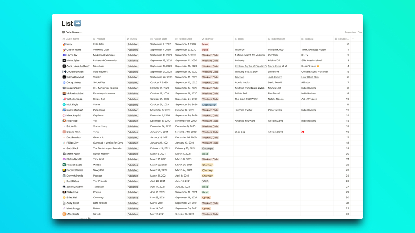The width and height of the screenshot is (415, 233).
Task: Click the icon next to Sabba Keynejad
Action: click(x=64, y=77)
